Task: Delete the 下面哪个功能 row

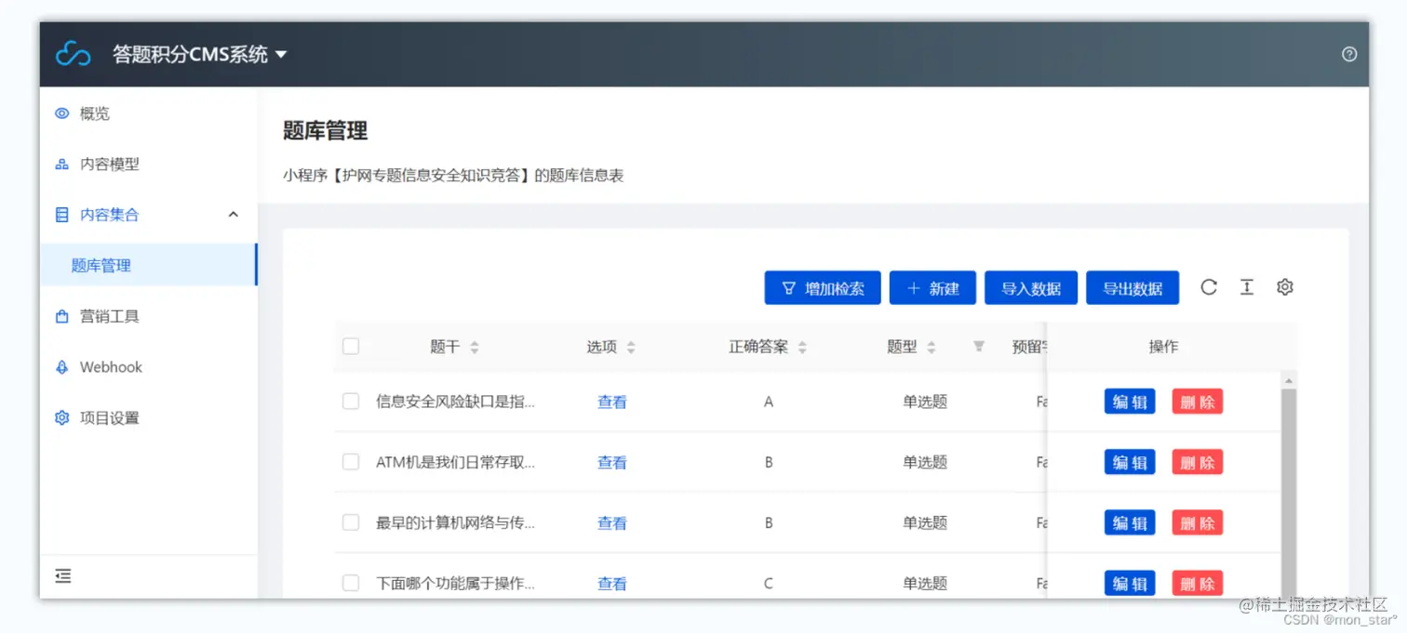Action: [1198, 583]
